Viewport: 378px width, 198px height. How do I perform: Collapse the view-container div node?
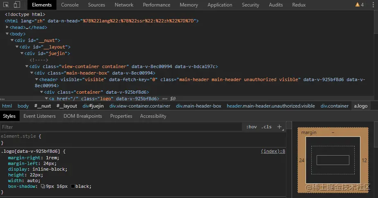(x=27, y=66)
